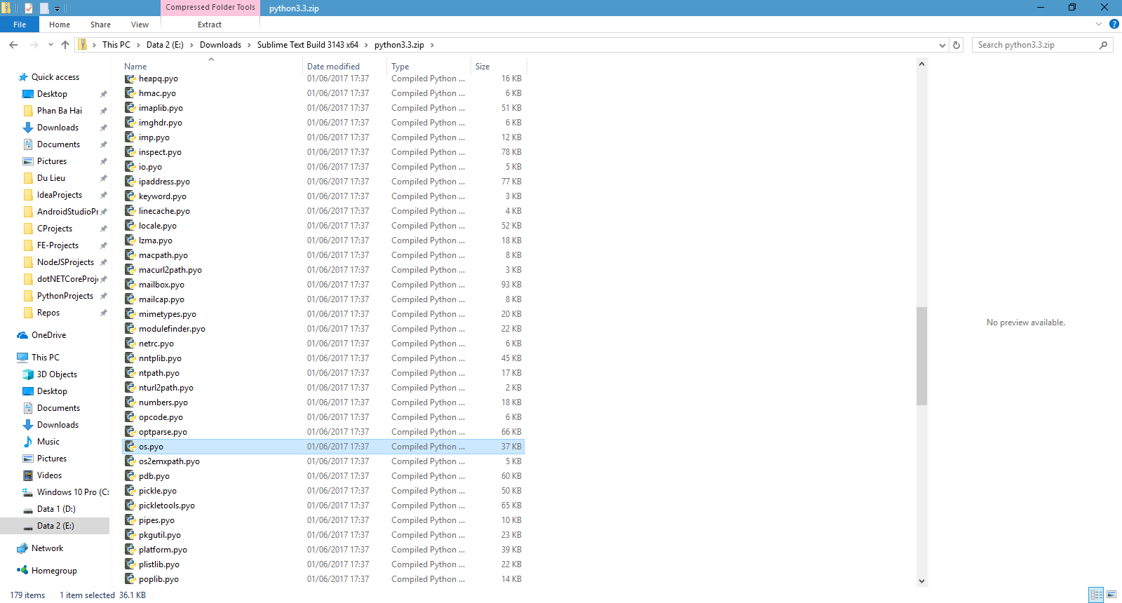
Task: Click the pickle.pyo file icon
Action: click(x=130, y=490)
